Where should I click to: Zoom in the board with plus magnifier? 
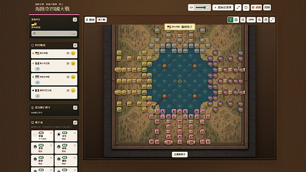[x=259, y=20]
